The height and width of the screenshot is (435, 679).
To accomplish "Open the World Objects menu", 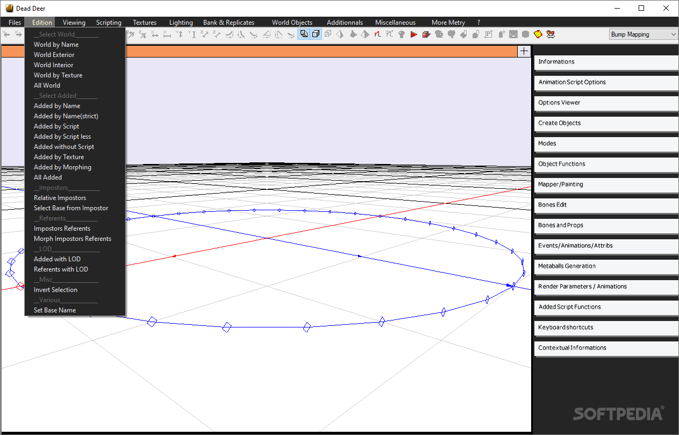I will coord(292,23).
